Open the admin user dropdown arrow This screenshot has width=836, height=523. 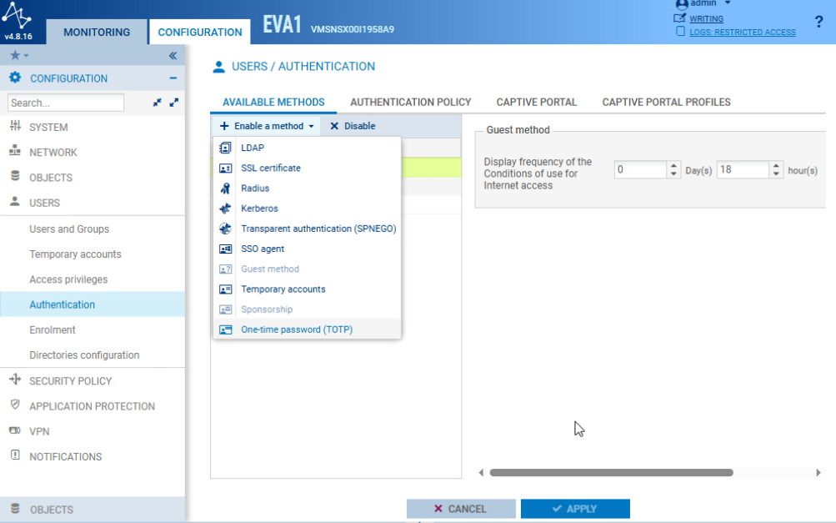click(728, 3)
